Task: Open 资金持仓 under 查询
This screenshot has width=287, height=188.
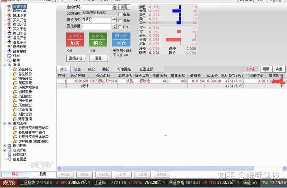Action: (x=25, y=69)
